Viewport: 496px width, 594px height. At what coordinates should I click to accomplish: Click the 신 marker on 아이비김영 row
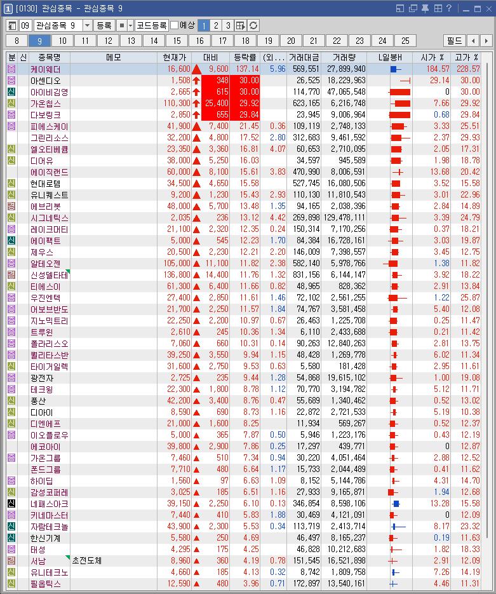[x=11, y=91]
